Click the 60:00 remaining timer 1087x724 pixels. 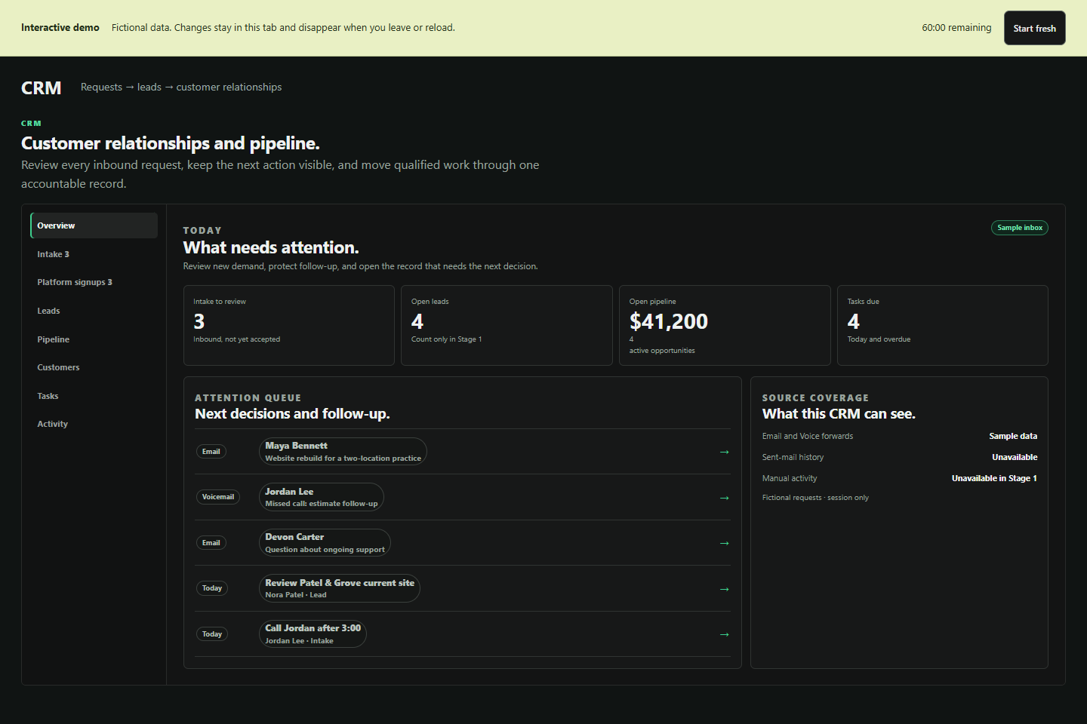point(956,28)
